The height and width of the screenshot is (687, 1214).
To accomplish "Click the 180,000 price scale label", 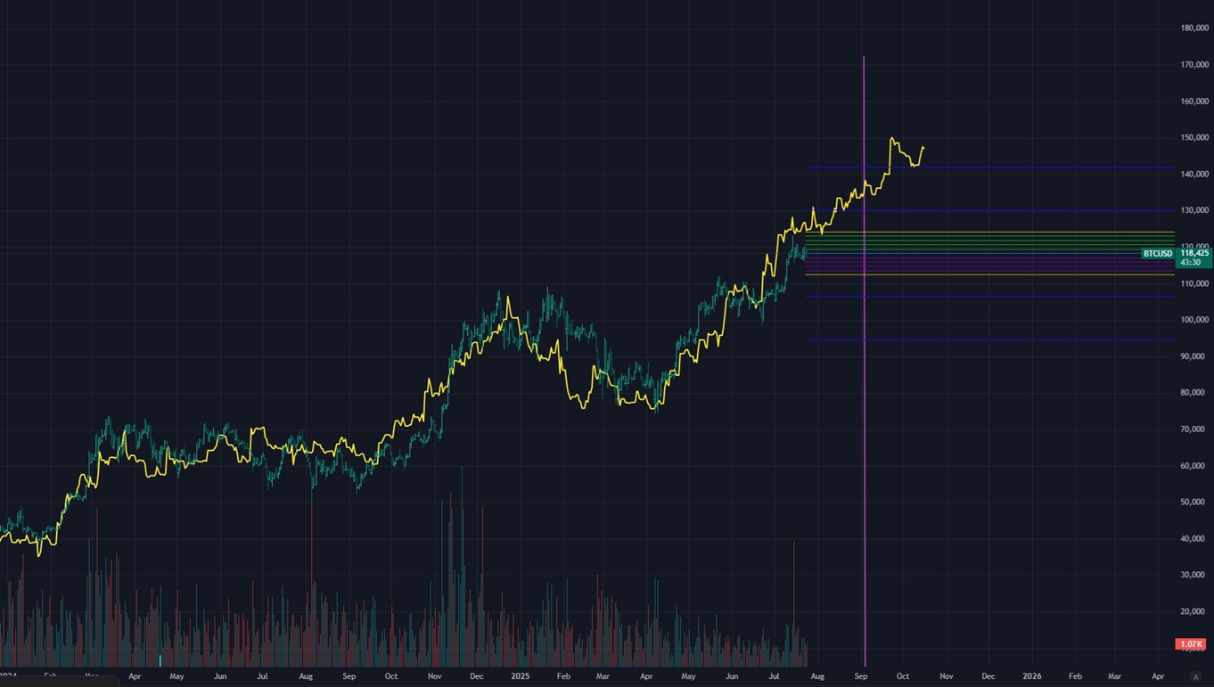I will pos(1194,28).
